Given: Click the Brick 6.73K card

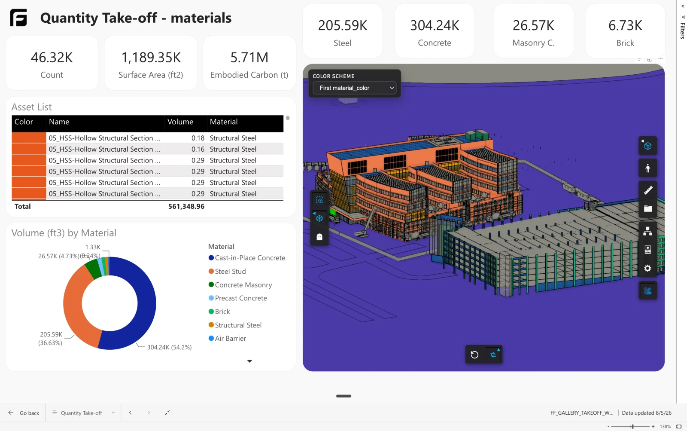Looking at the screenshot, I should point(625,31).
